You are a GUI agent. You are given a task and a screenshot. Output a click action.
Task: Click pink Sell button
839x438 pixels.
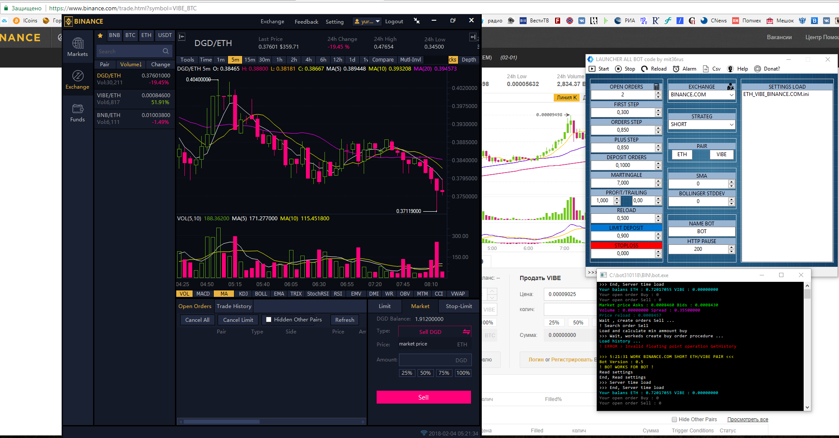coord(424,397)
